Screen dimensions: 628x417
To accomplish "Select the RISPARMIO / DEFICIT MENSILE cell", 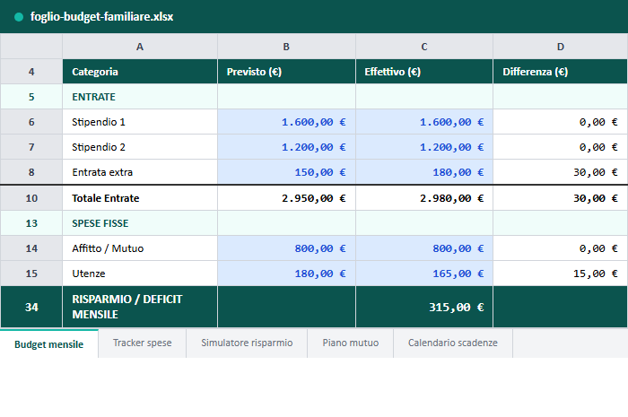I will pyautogui.click(x=140, y=307).
